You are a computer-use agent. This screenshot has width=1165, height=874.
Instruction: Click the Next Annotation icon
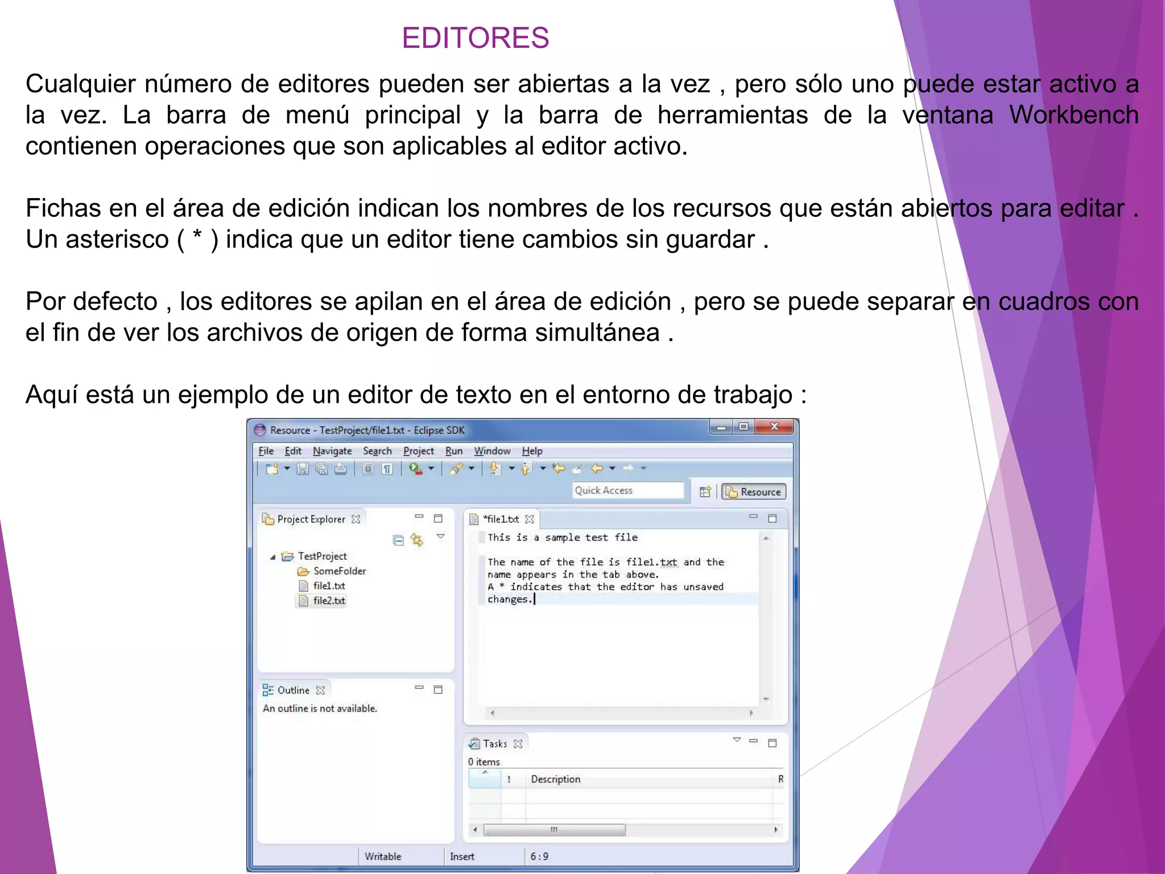495,468
